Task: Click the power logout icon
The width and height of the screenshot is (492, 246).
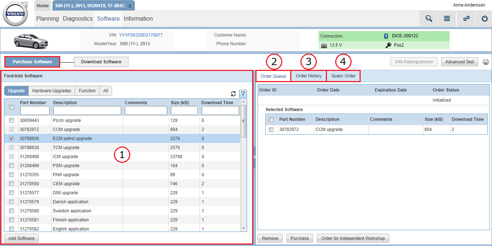Action: pyautogui.click(x=485, y=18)
